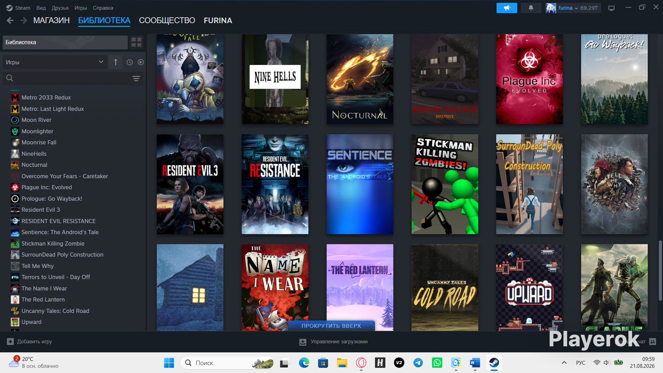
Task: Toggle the recent activity clock filter
Action: coord(129,62)
